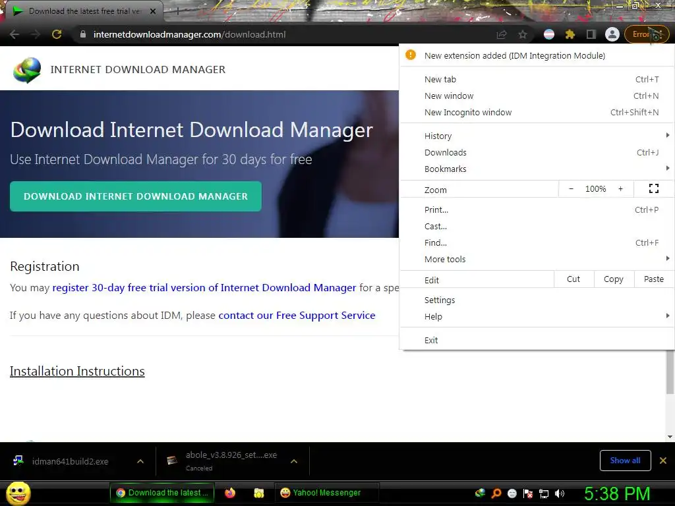675x506 pixels.
Task: Launch Firefox from taskbar
Action: tap(230, 493)
